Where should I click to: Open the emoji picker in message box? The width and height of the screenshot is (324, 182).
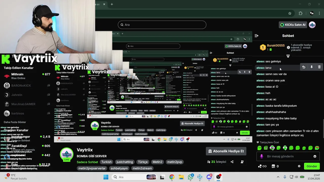(x=315, y=156)
